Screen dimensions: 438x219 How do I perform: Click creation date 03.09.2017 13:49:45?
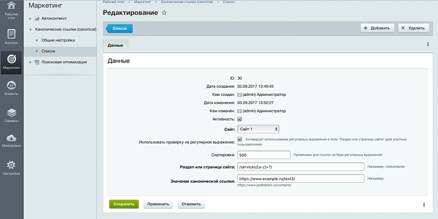(x=255, y=86)
